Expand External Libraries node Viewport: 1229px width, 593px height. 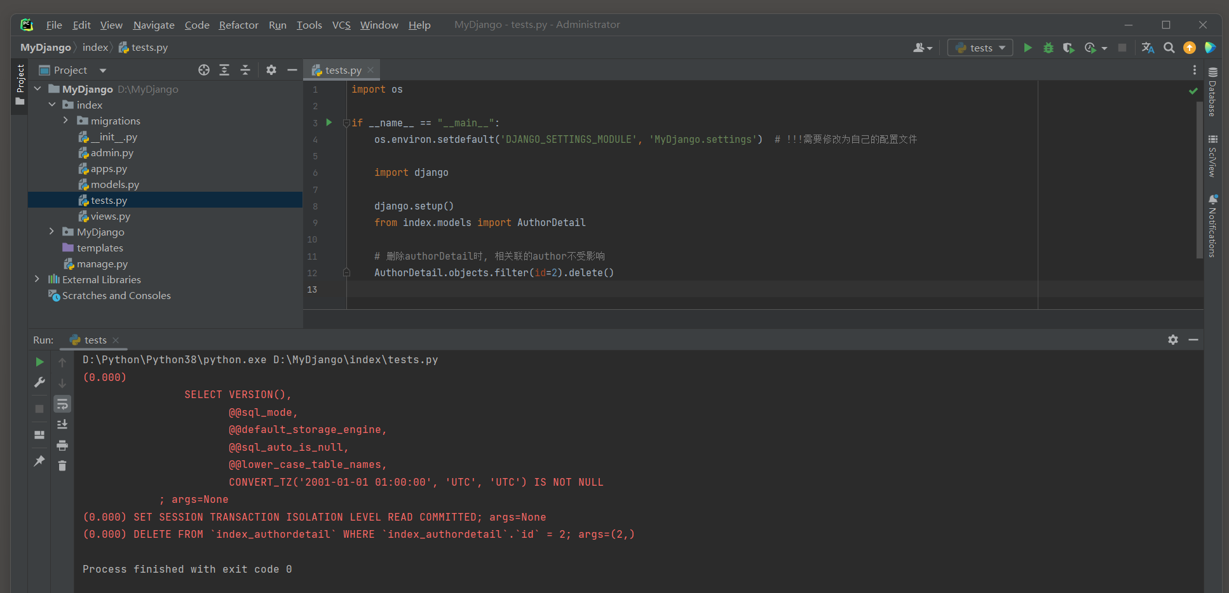tap(37, 279)
